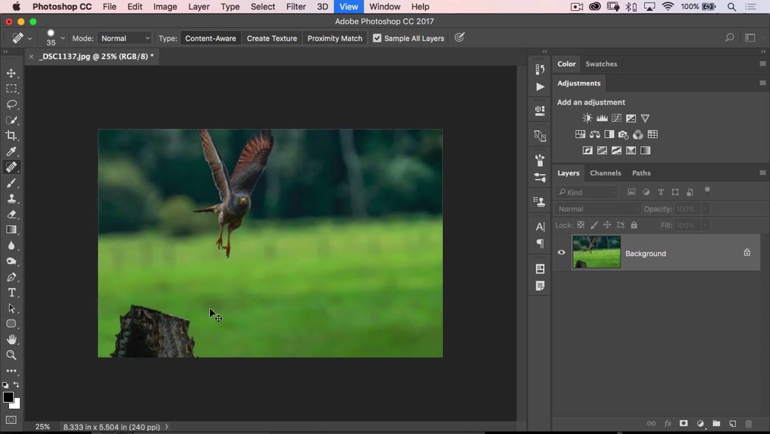Toggle layer filtering on or off
Viewport: 770px width, 434px height.
[x=708, y=190]
